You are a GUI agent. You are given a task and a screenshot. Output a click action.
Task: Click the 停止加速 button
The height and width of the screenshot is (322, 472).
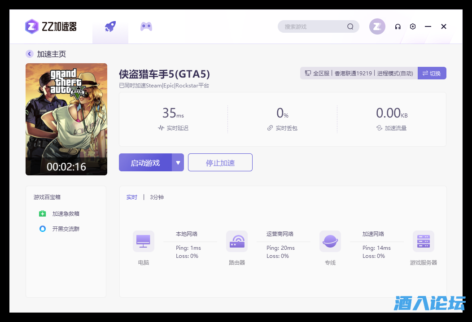pos(220,162)
